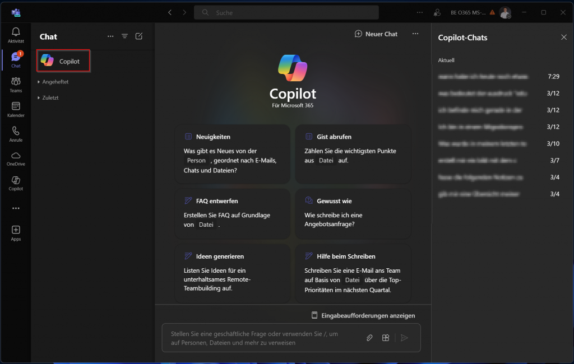Open OneDrive from the sidebar
The width and height of the screenshot is (574, 364).
click(16, 158)
